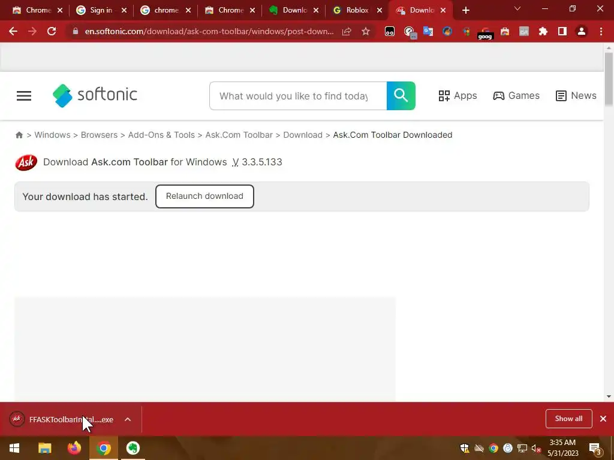Reload the Softonic page

click(x=52, y=31)
